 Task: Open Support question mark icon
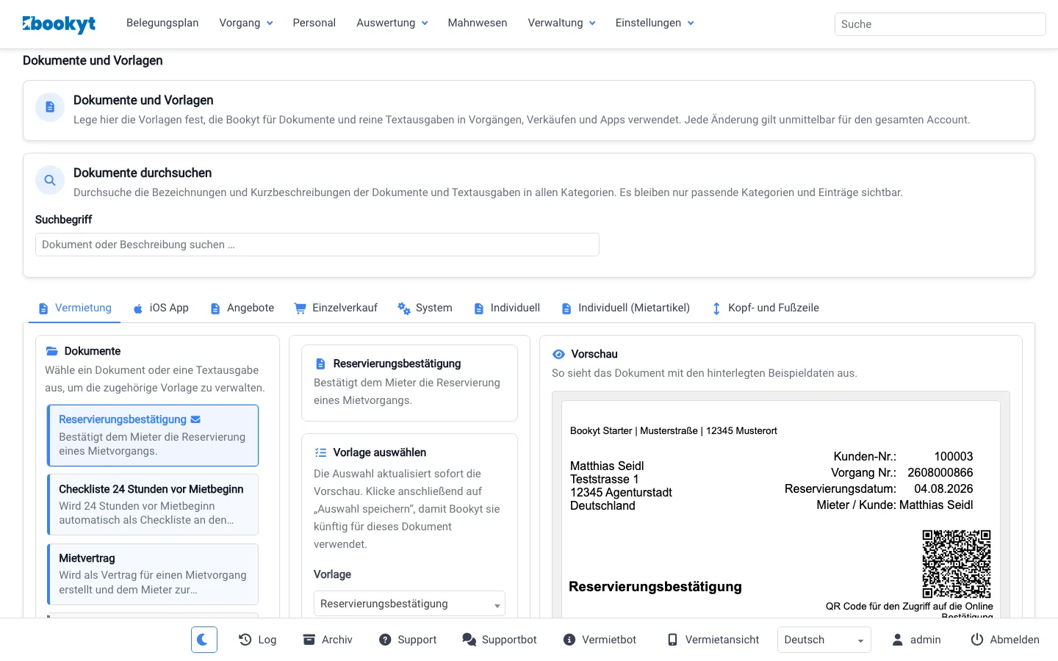pyautogui.click(x=385, y=640)
